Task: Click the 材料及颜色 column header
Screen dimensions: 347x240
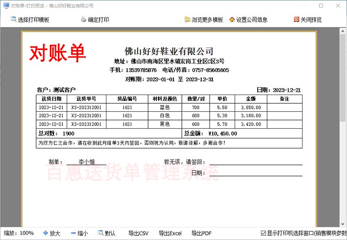Action: [x=165, y=99]
